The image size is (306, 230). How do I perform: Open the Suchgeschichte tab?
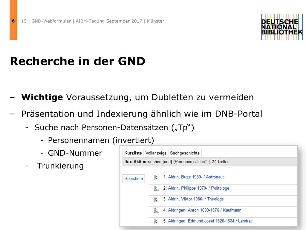(185, 153)
